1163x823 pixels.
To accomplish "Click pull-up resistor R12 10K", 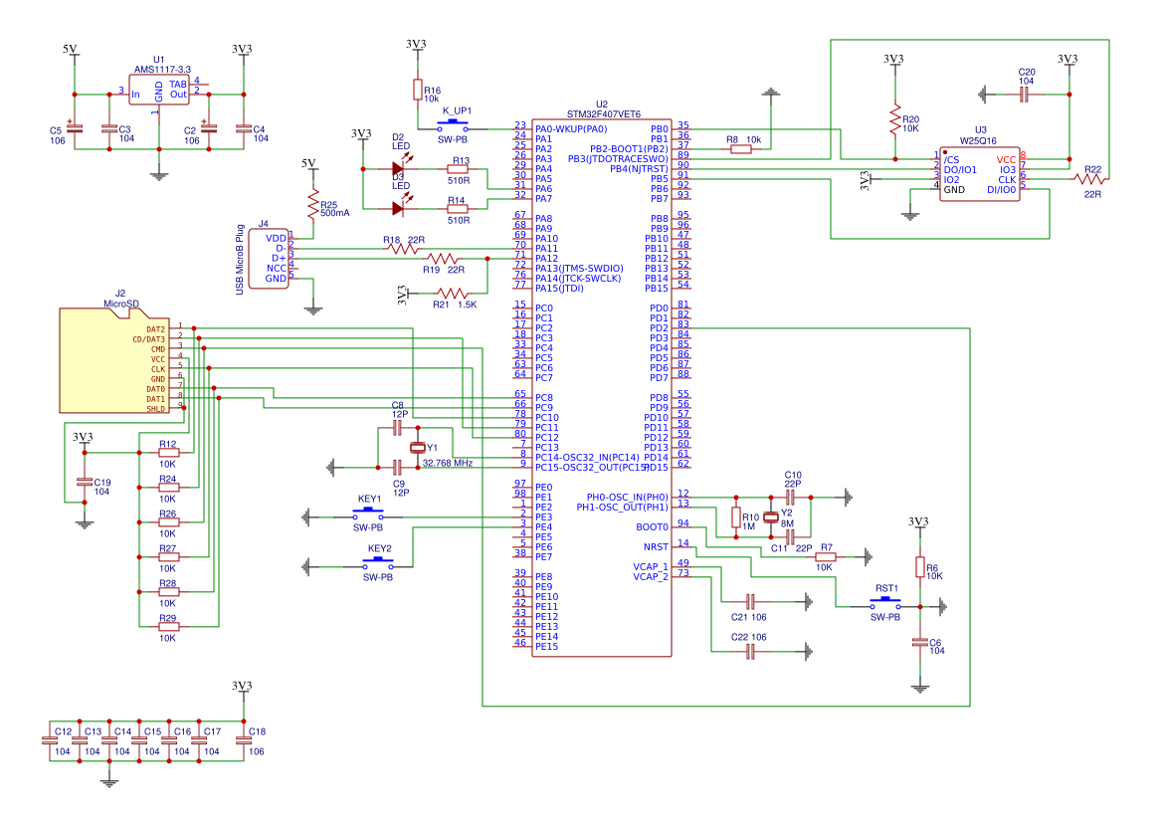I will (x=169, y=452).
